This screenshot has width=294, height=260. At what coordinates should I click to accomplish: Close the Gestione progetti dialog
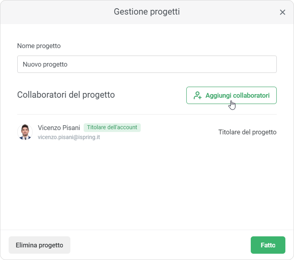282,12
